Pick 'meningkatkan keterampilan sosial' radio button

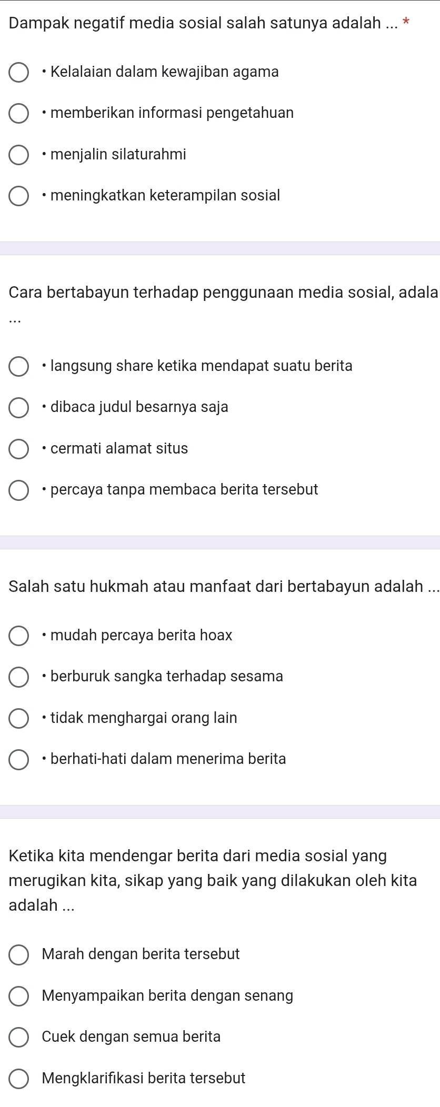19,196
